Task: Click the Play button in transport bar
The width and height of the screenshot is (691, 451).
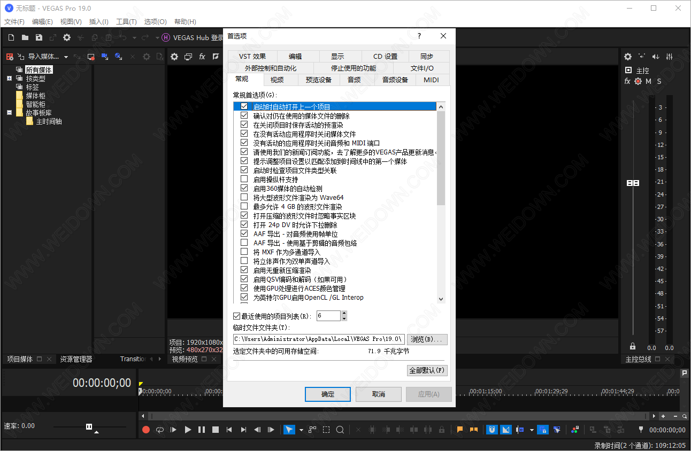Action: point(188,430)
